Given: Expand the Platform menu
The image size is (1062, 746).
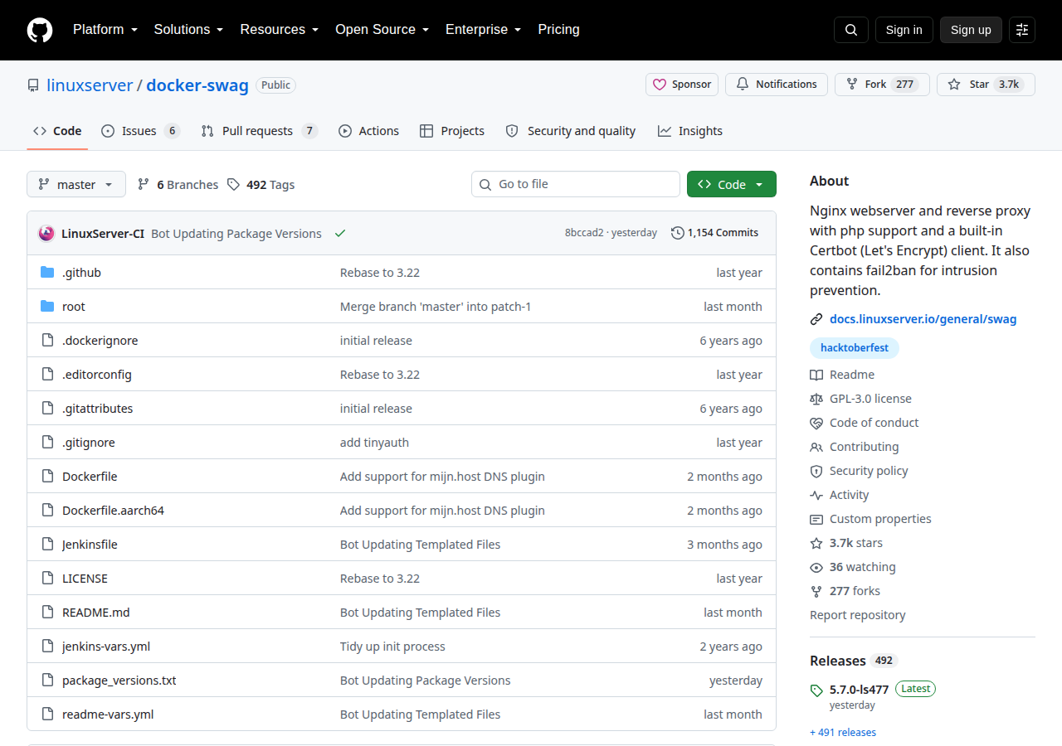Looking at the screenshot, I should pos(105,30).
